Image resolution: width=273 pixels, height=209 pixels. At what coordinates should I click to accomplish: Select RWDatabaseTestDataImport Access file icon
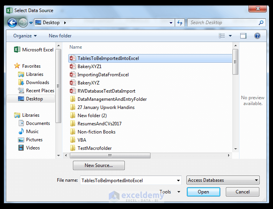tap(73, 91)
